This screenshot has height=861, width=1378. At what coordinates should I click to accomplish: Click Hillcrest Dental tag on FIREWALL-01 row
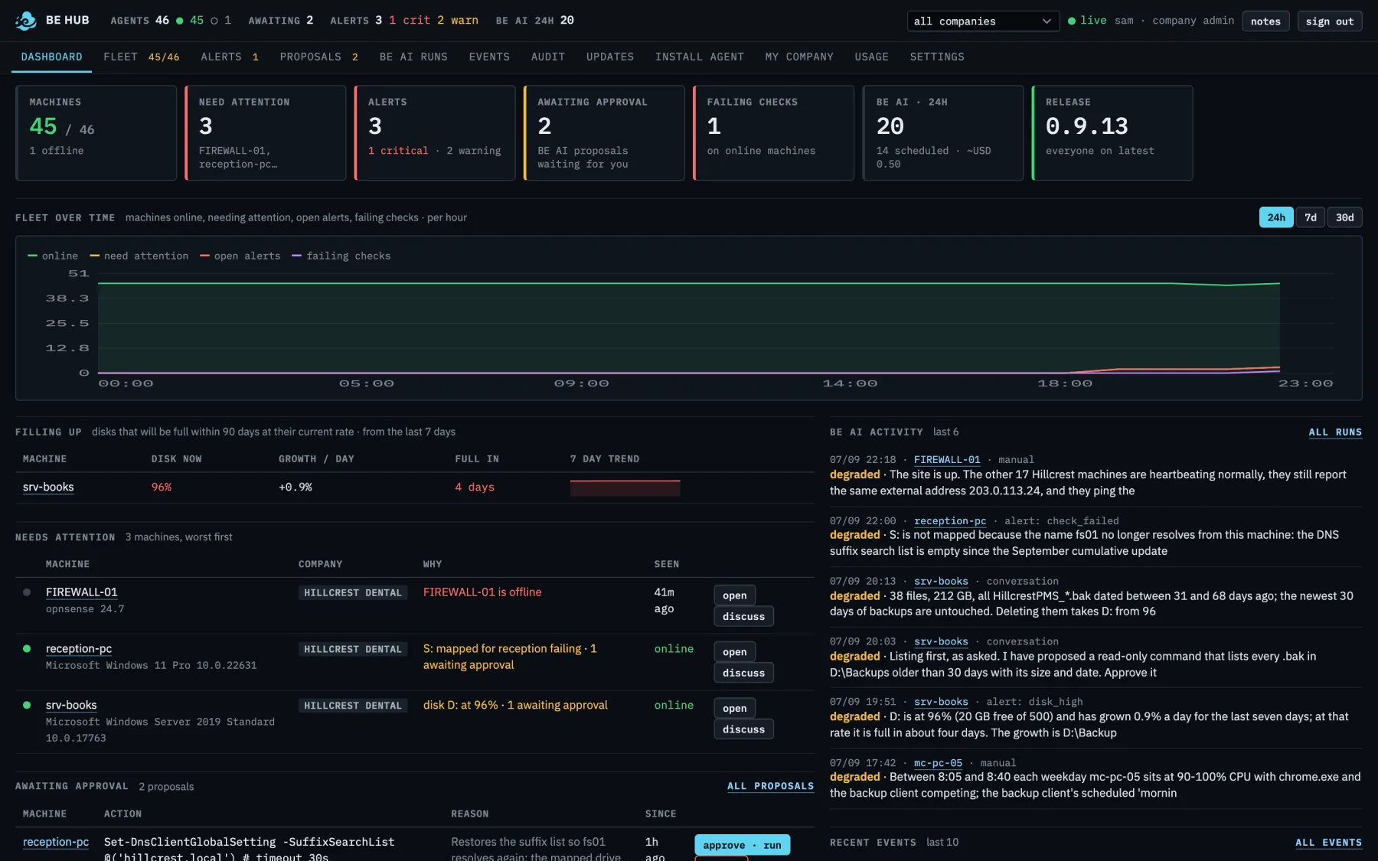353,592
